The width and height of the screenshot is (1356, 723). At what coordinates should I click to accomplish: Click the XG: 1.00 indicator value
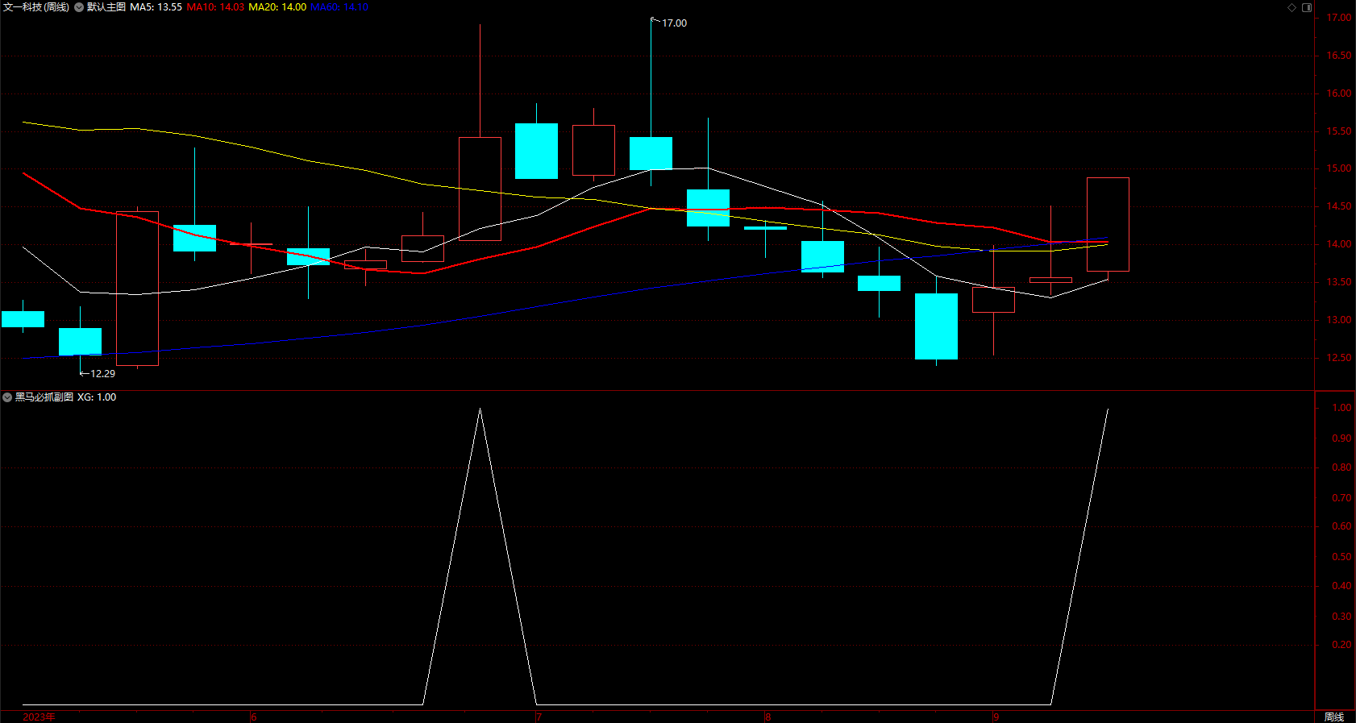(x=97, y=397)
